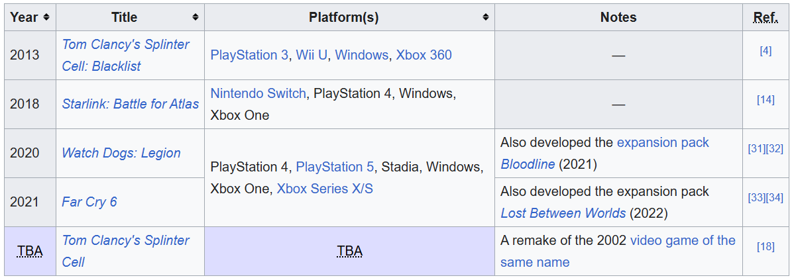Click the PlayStation 3 platform link
Image resolution: width=794 pixels, height=280 pixels.
(249, 55)
